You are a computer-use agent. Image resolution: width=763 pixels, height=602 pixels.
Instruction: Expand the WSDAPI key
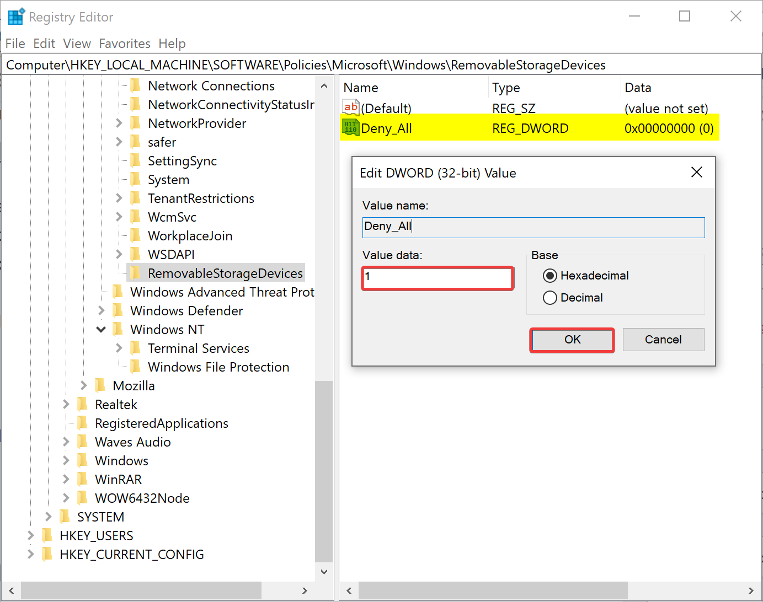(119, 254)
